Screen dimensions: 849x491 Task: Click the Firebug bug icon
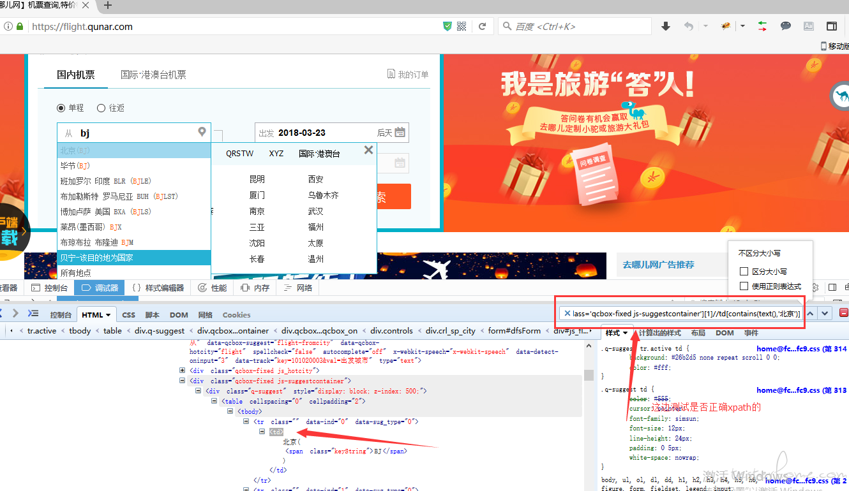coord(726,26)
